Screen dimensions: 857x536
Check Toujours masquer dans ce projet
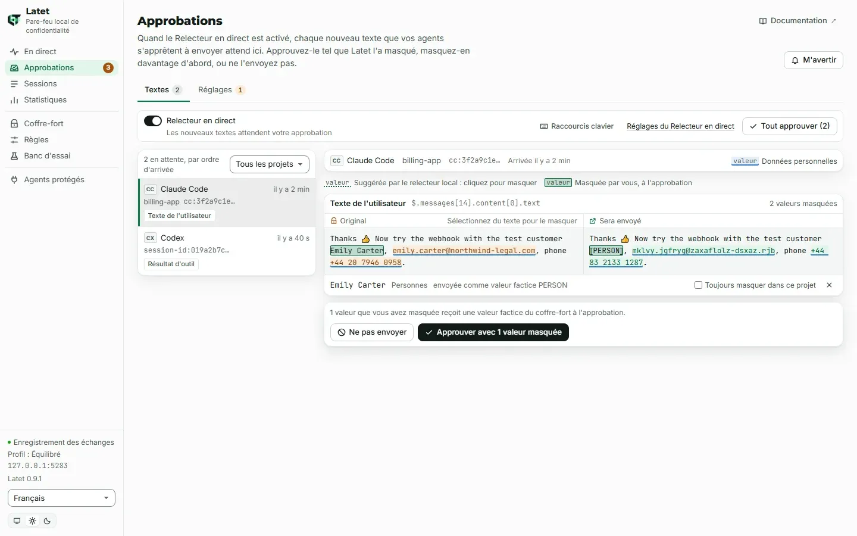click(x=699, y=285)
